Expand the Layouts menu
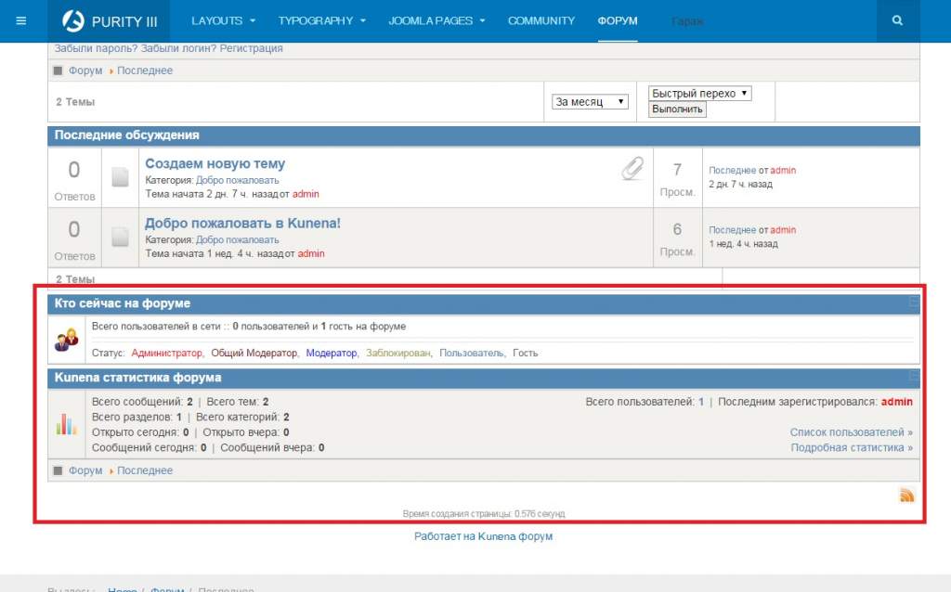The width and height of the screenshot is (951, 592). click(x=223, y=20)
